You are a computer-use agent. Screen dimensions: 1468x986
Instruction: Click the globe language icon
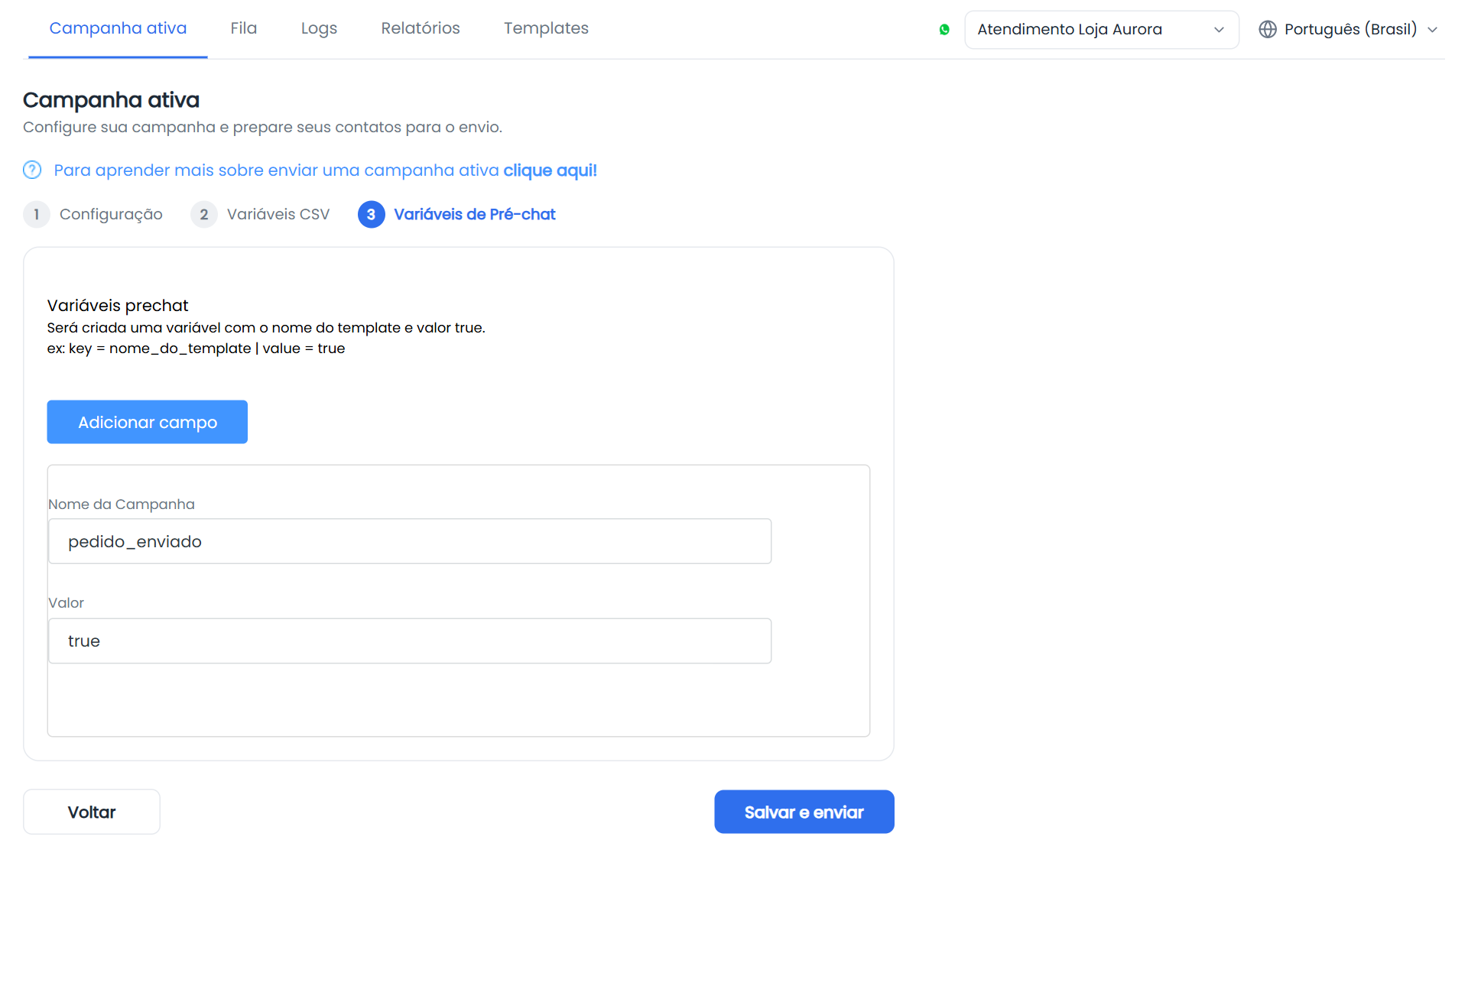click(1268, 29)
